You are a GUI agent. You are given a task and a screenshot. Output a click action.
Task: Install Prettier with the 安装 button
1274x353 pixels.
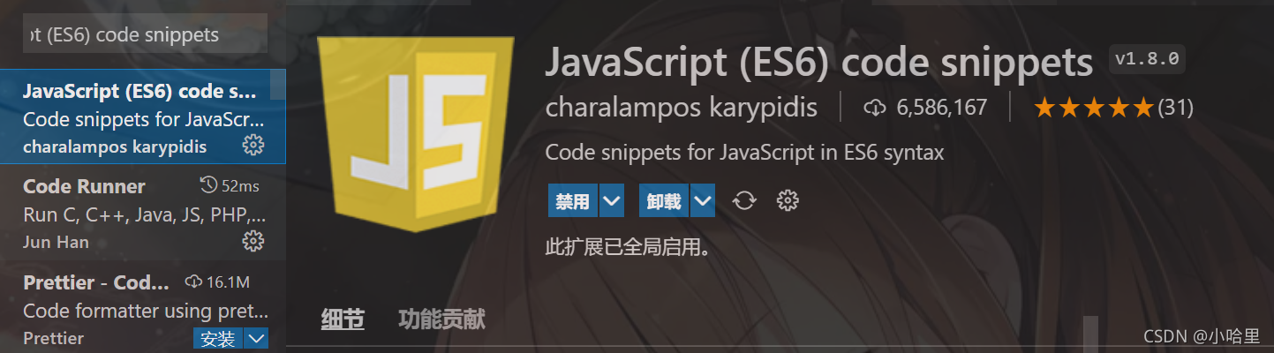(217, 339)
